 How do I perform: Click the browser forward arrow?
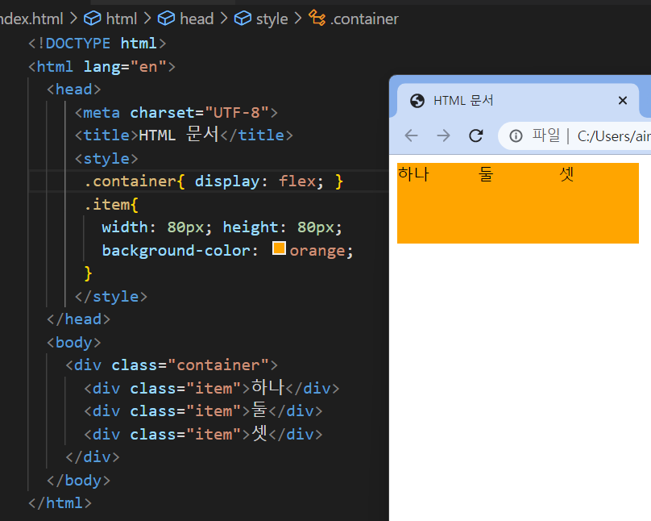(443, 135)
